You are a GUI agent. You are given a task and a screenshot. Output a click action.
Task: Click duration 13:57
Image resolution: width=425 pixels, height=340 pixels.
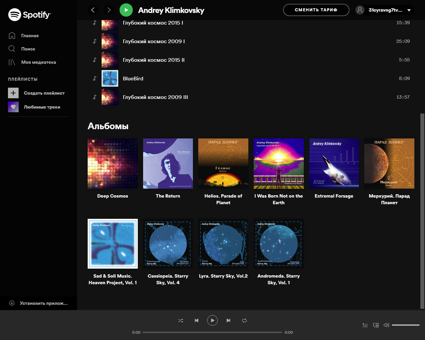coord(403,97)
